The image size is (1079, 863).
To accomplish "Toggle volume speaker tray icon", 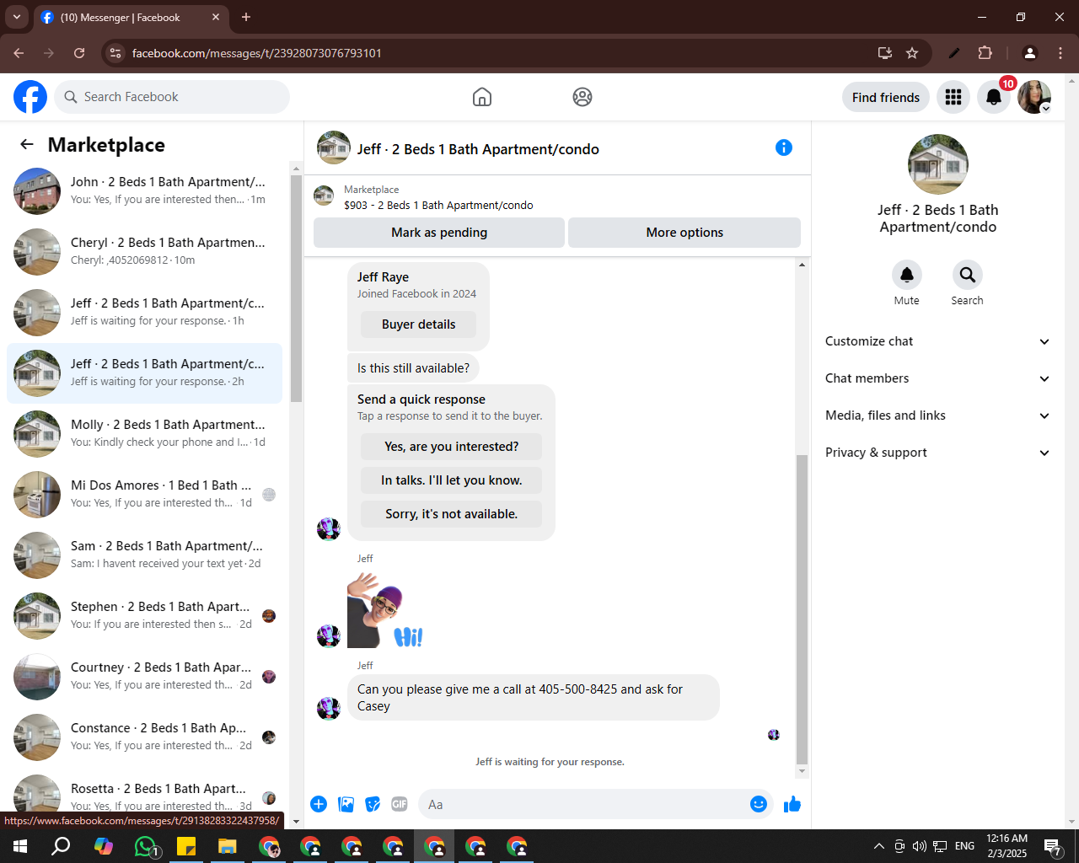I will (x=919, y=846).
